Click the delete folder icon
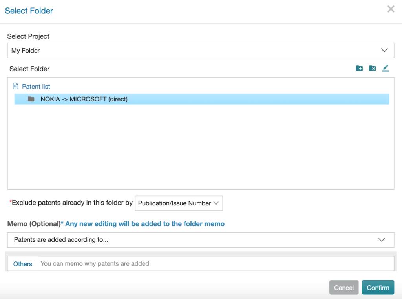Screen dimensions: 402x299 click(372, 69)
